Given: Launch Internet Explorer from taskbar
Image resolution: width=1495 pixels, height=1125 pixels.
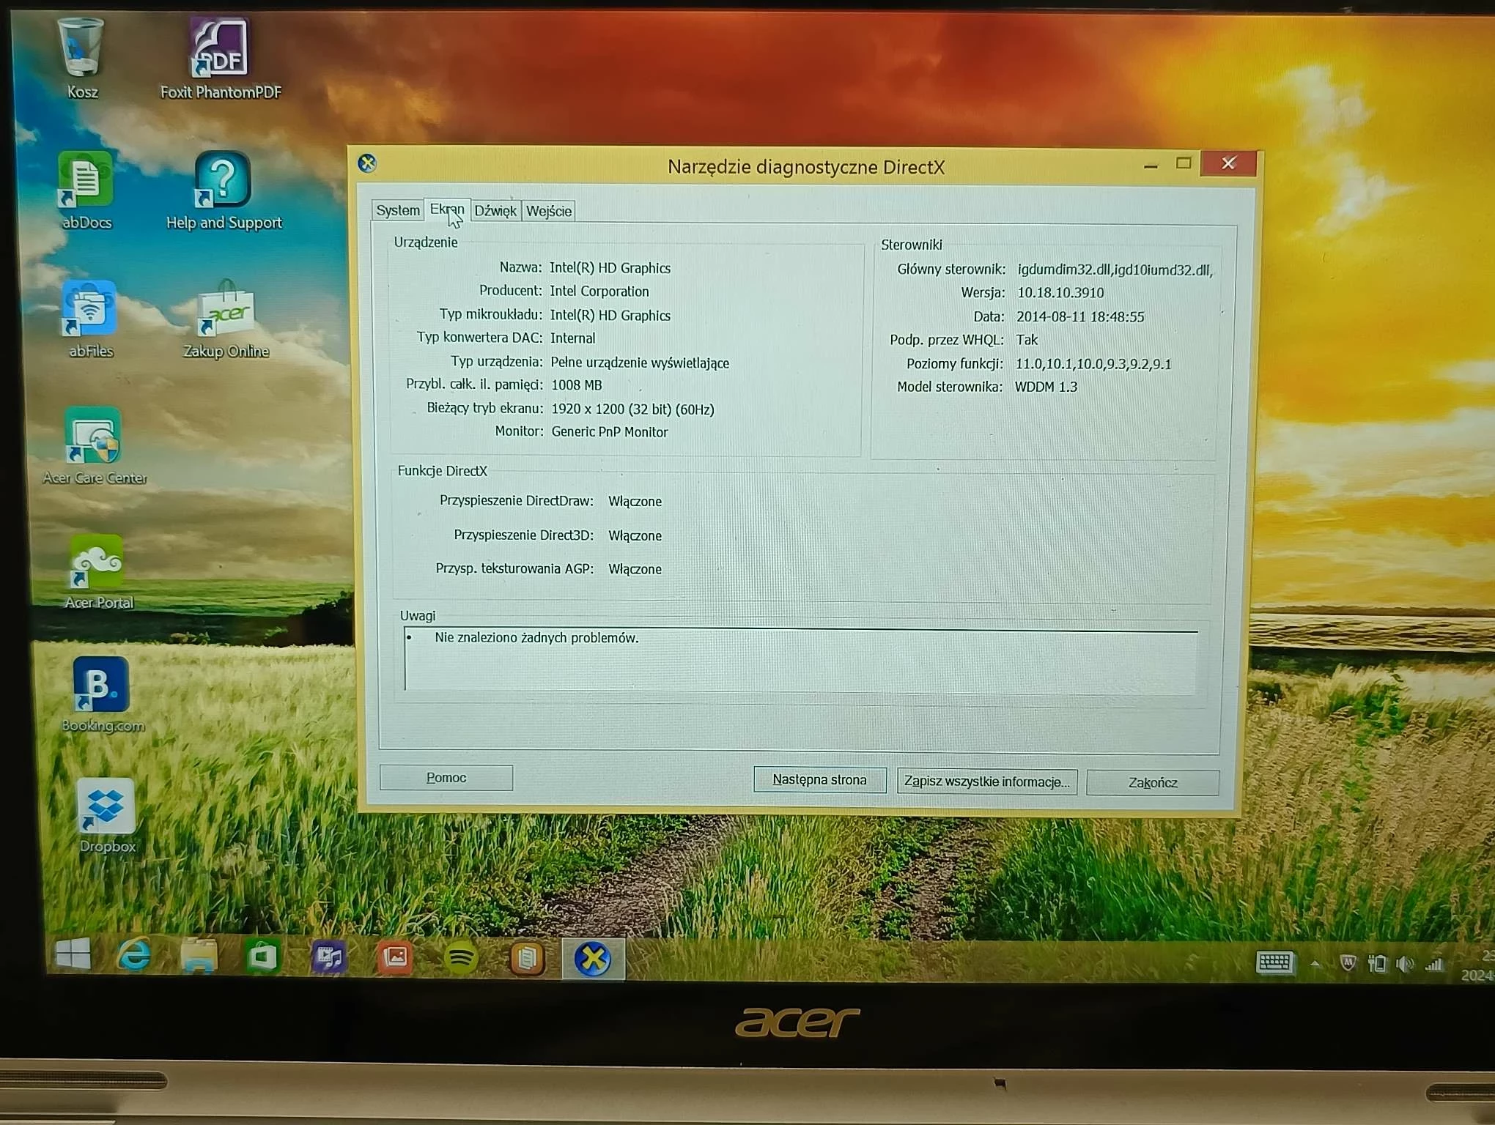Looking at the screenshot, I should [135, 955].
